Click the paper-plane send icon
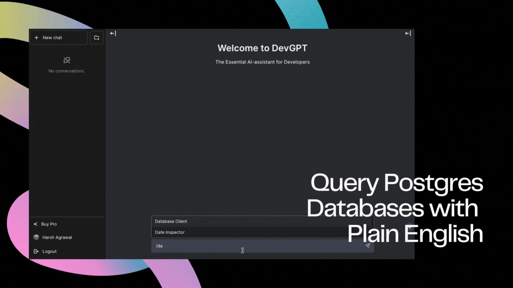This screenshot has width=513, height=288. (x=368, y=246)
